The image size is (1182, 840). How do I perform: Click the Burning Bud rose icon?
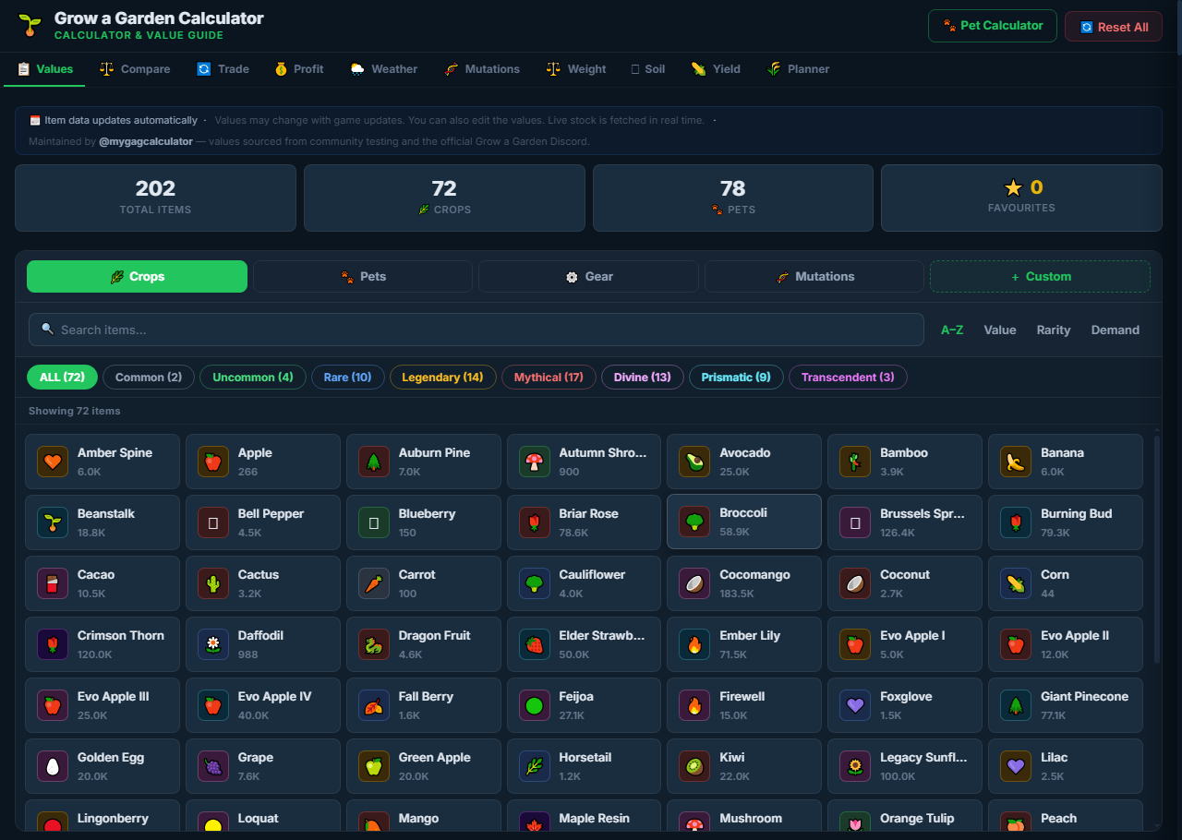[x=1016, y=522]
